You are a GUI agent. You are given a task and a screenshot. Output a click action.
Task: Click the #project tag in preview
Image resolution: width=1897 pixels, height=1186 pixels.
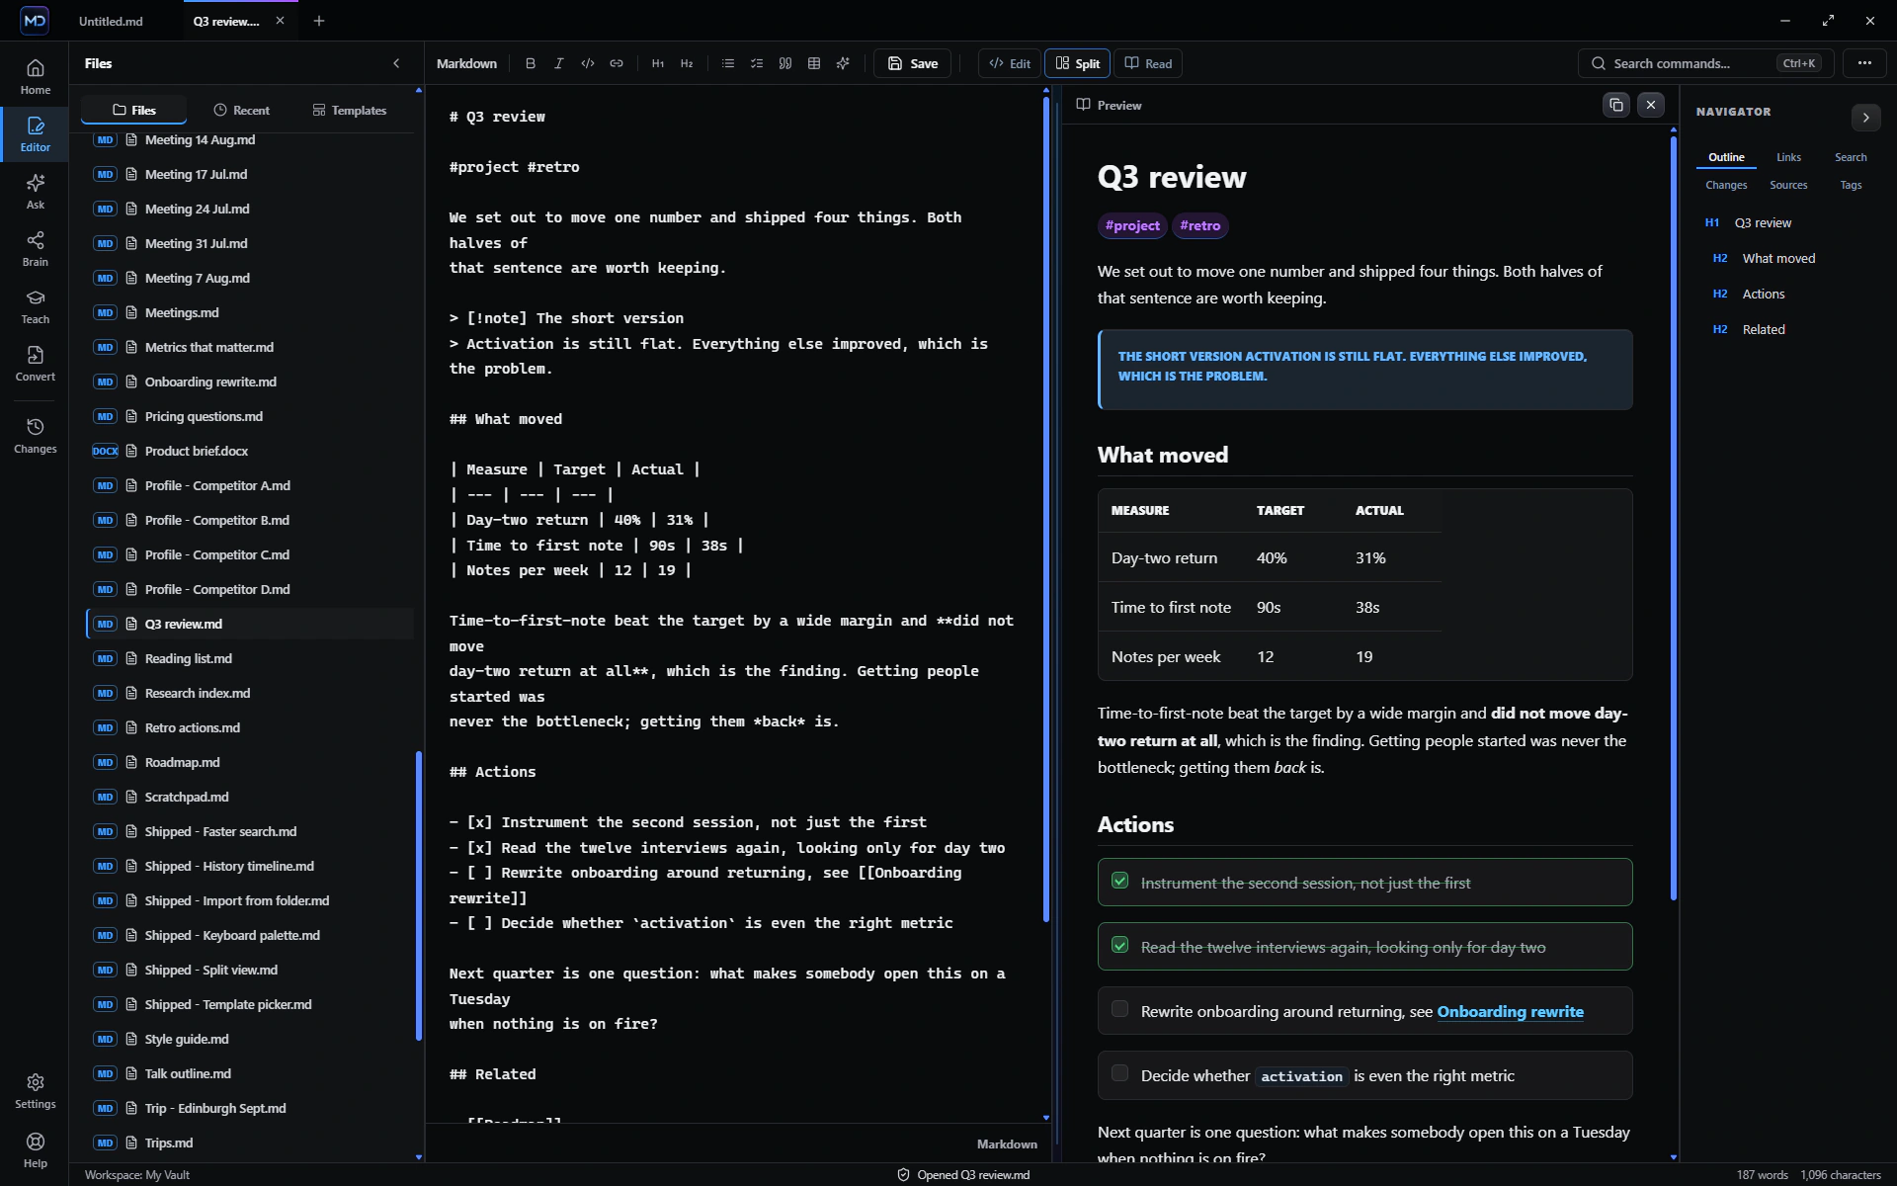[1132, 225]
